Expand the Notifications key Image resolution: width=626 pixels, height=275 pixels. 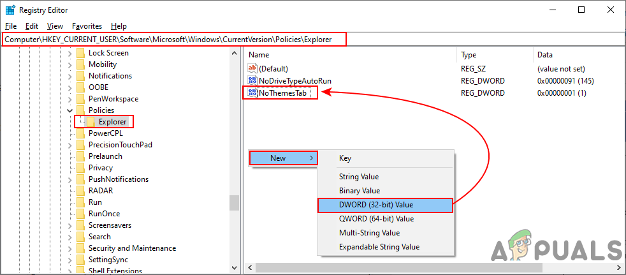pos(70,76)
